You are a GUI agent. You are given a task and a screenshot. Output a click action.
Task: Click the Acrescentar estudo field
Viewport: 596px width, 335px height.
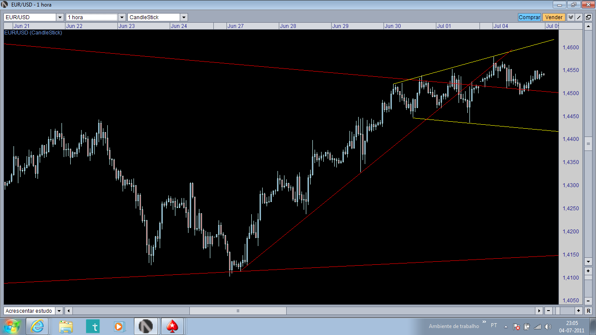pos(30,311)
